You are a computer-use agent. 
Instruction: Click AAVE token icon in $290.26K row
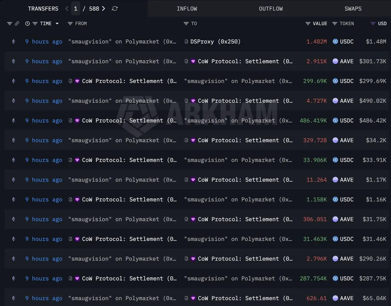(335, 259)
